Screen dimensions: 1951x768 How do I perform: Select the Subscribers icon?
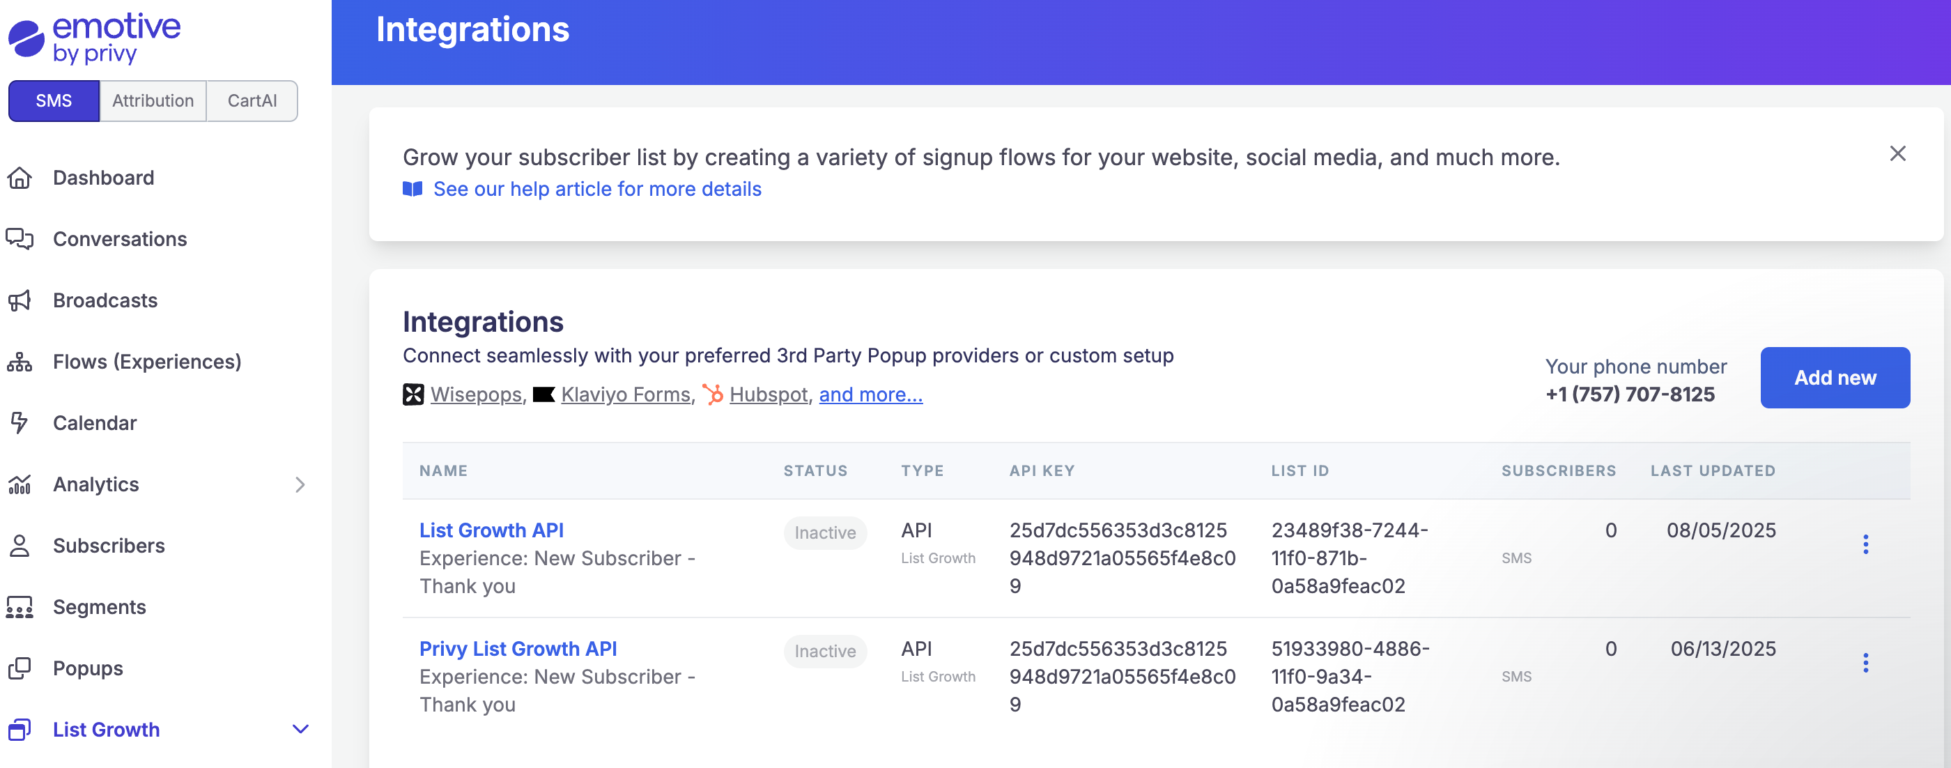tap(20, 545)
